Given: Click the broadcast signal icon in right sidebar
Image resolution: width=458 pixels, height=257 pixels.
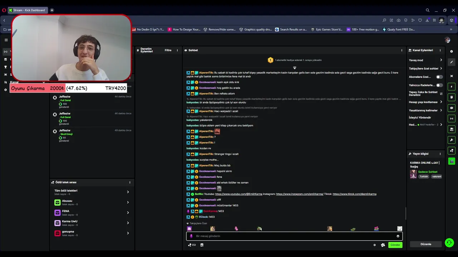Looking at the screenshot, I should [x=452, y=119].
